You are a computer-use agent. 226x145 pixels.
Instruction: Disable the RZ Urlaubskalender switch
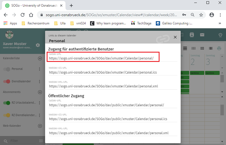coord(6,103)
